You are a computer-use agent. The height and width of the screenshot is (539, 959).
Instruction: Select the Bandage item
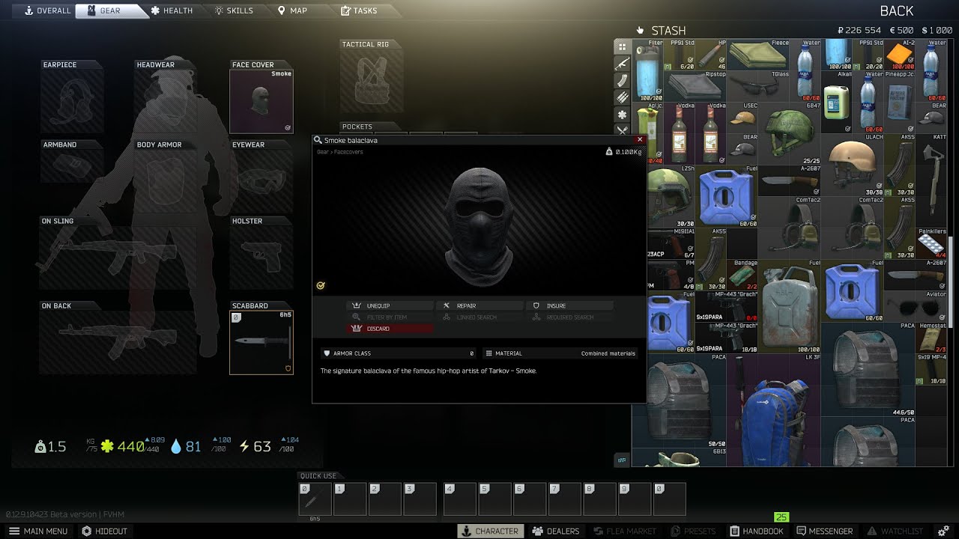click(742, 275)
